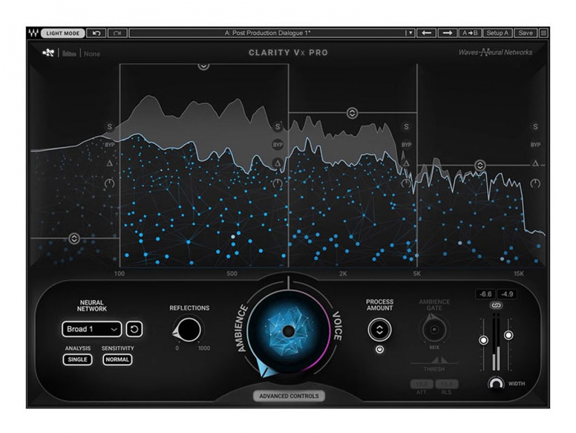This screenshot has height=433, width=576.
Task: Open the hamburger menu beside Save
Action: [543, 33]
